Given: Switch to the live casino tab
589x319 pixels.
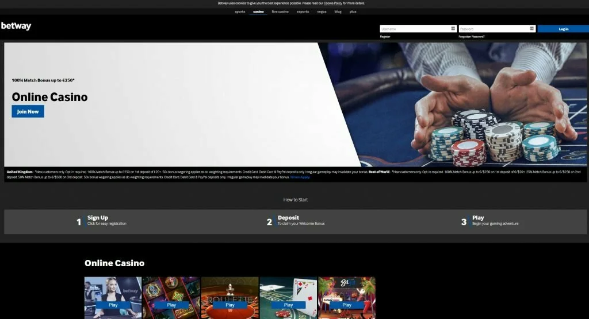Looking at the screenshot, I should [x=280, y=11].
